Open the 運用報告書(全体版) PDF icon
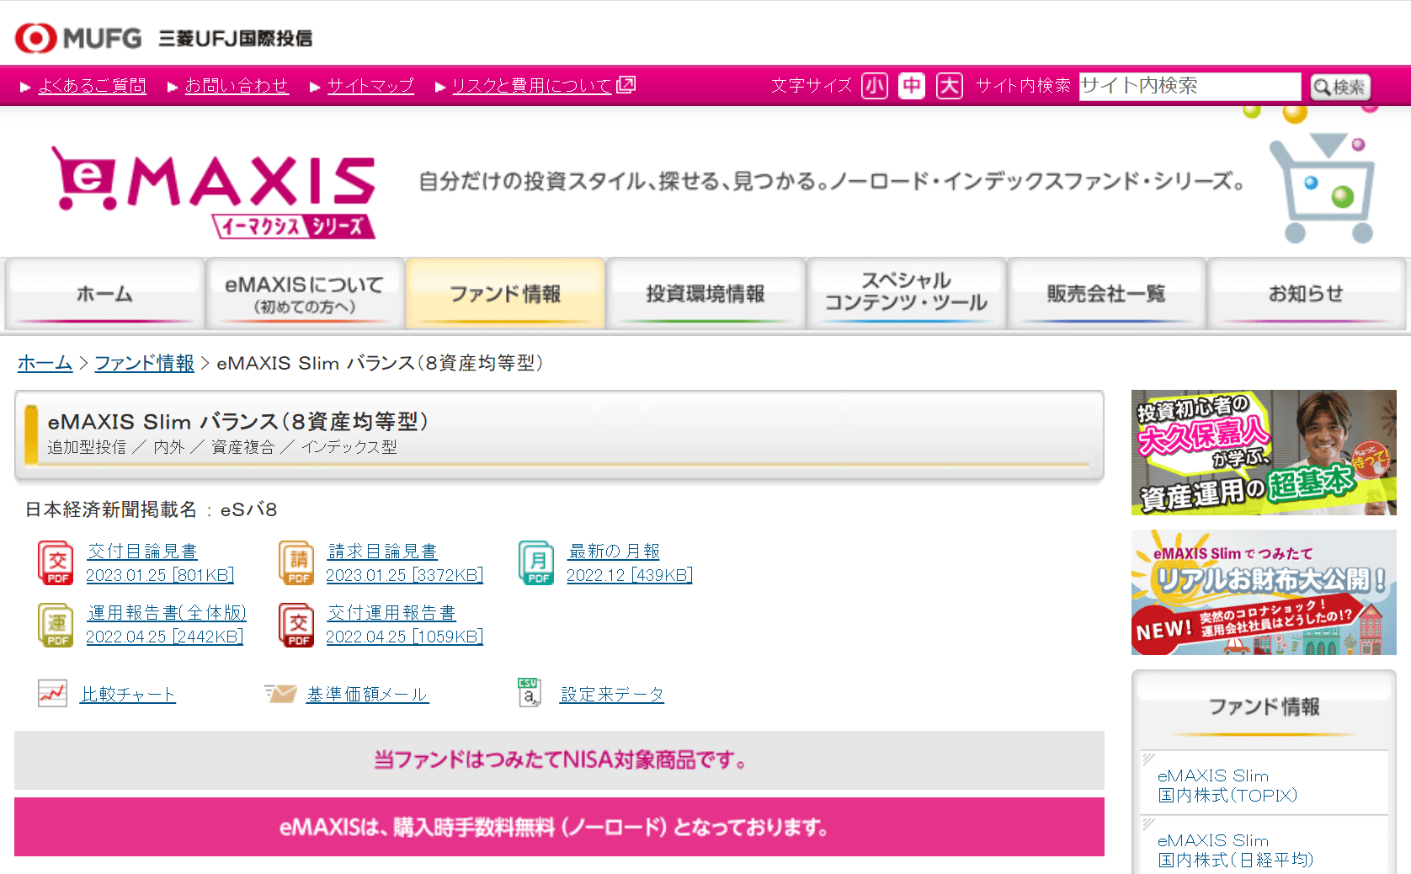 tap(56, 625)
